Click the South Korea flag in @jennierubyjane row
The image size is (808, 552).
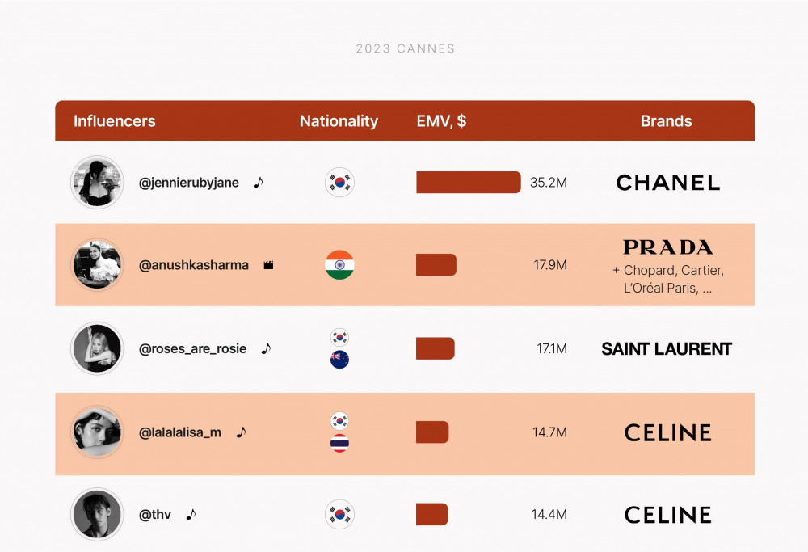[339, 183]
